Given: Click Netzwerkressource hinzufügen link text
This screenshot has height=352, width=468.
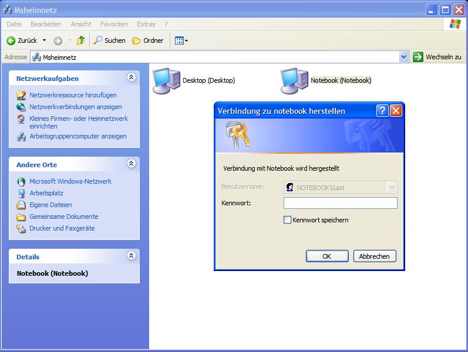Looking at the screenshot, I should coord(73,95).
